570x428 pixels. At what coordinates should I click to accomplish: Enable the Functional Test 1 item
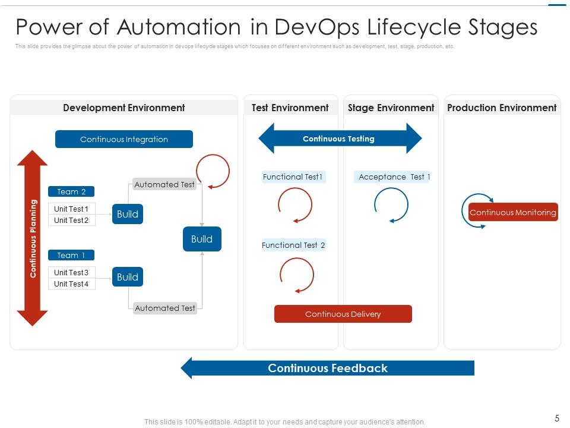(293, 177)
